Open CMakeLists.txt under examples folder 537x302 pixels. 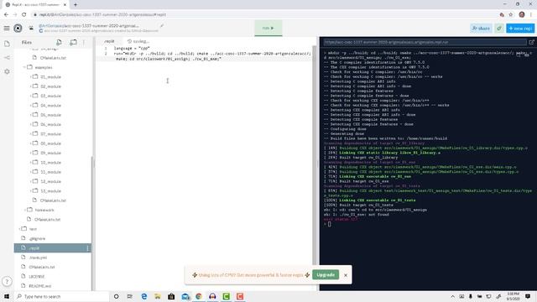tap(52, 200)
